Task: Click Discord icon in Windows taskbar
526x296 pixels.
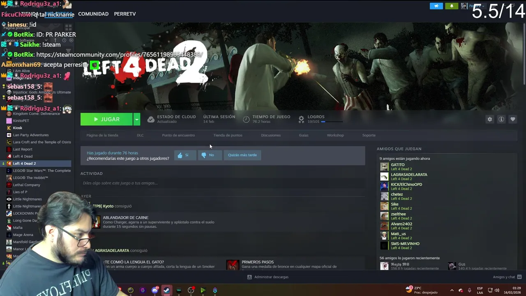Action: pyautogui.click(x=155, y=290)
